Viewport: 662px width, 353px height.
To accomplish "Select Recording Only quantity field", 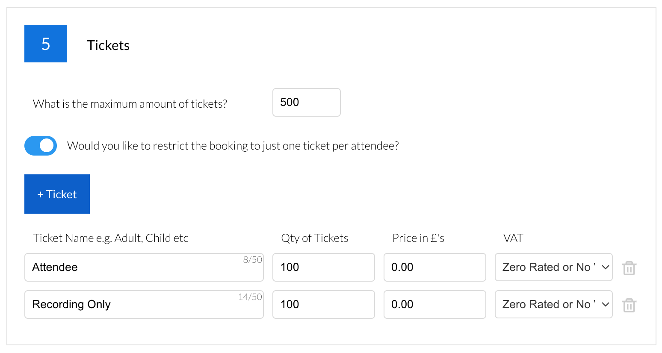I will 323,305.
